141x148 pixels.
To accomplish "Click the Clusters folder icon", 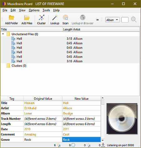I will (x=8, y=66).
